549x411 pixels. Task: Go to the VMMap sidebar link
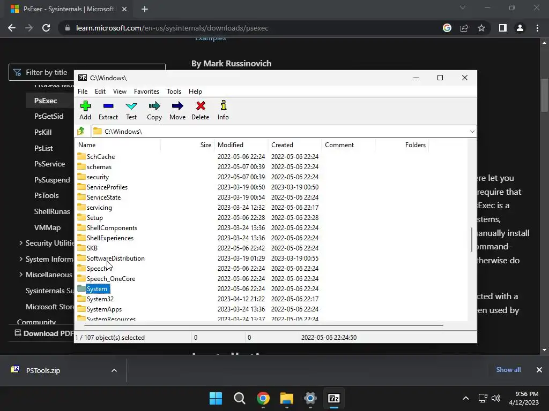click(47, 227)
